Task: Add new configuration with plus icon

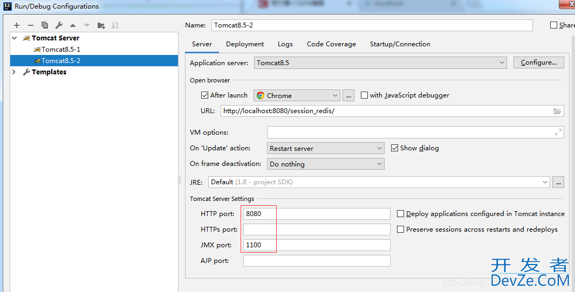Action: (x=17, y=25)
